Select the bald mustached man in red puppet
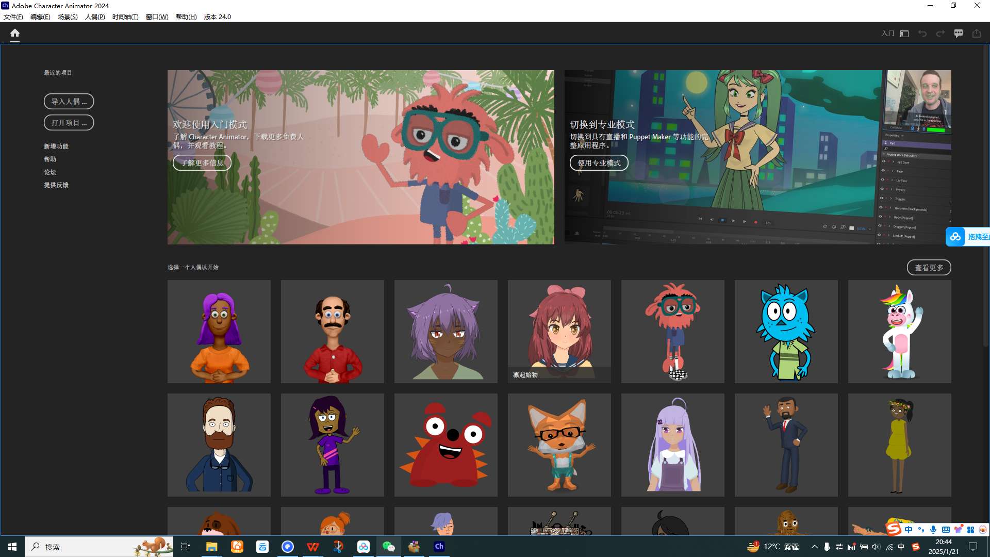The width and height of the screenshot is (990, 557). click(333, 332)
